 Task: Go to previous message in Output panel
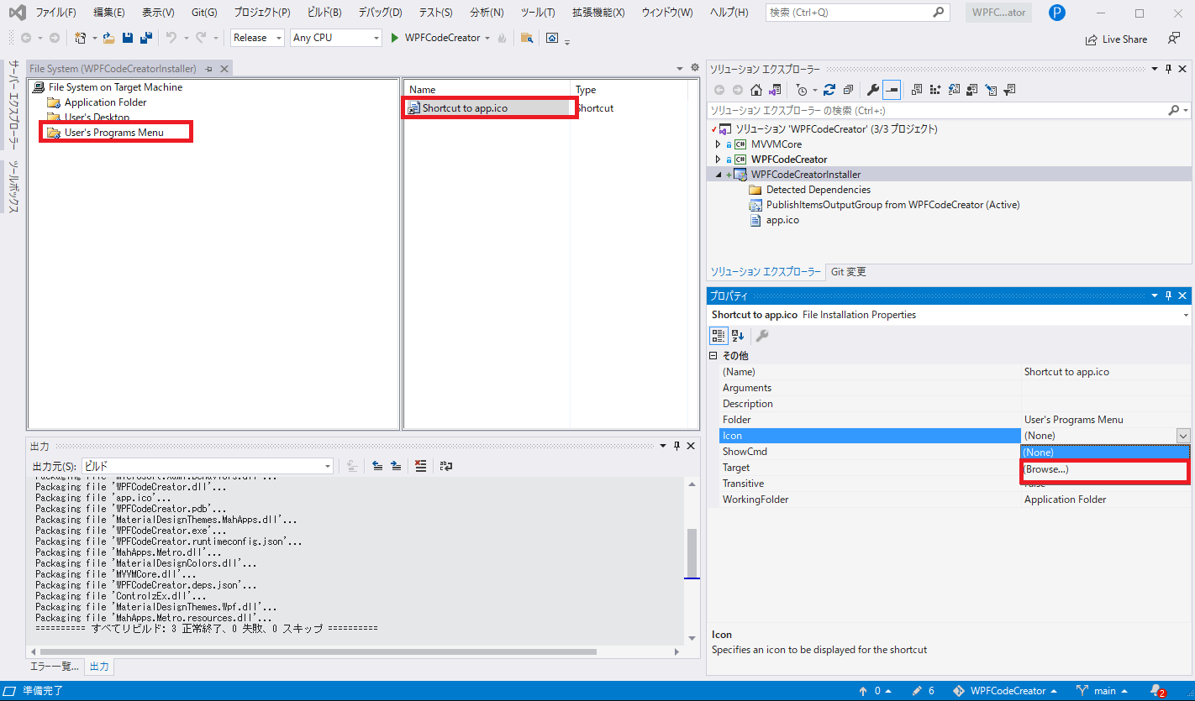tap(377, 466)
